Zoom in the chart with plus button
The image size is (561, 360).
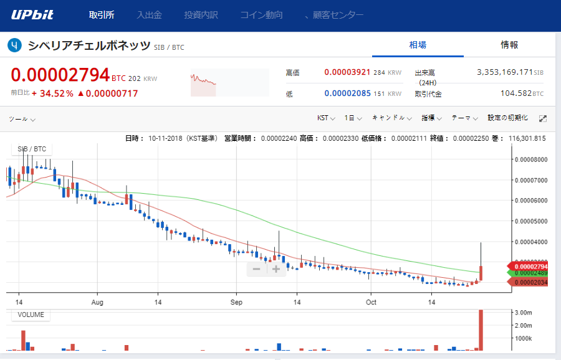(x=276, y=269)
